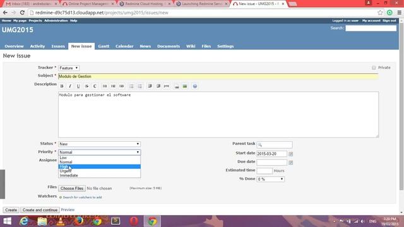
Task: Insert Heading 1 in description
Action: [x=105, y=86]
